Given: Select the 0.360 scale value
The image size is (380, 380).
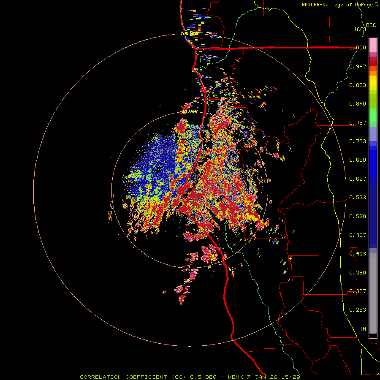Looking at the screenshot, I should [358, 273].
